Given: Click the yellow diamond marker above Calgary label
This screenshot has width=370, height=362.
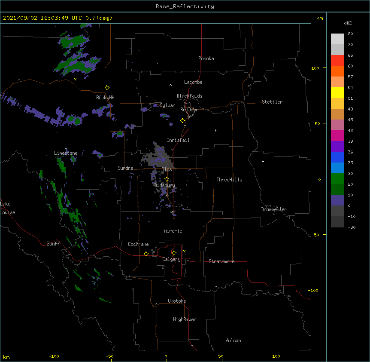Looking at the screenshot, I should tap(174, 253).
